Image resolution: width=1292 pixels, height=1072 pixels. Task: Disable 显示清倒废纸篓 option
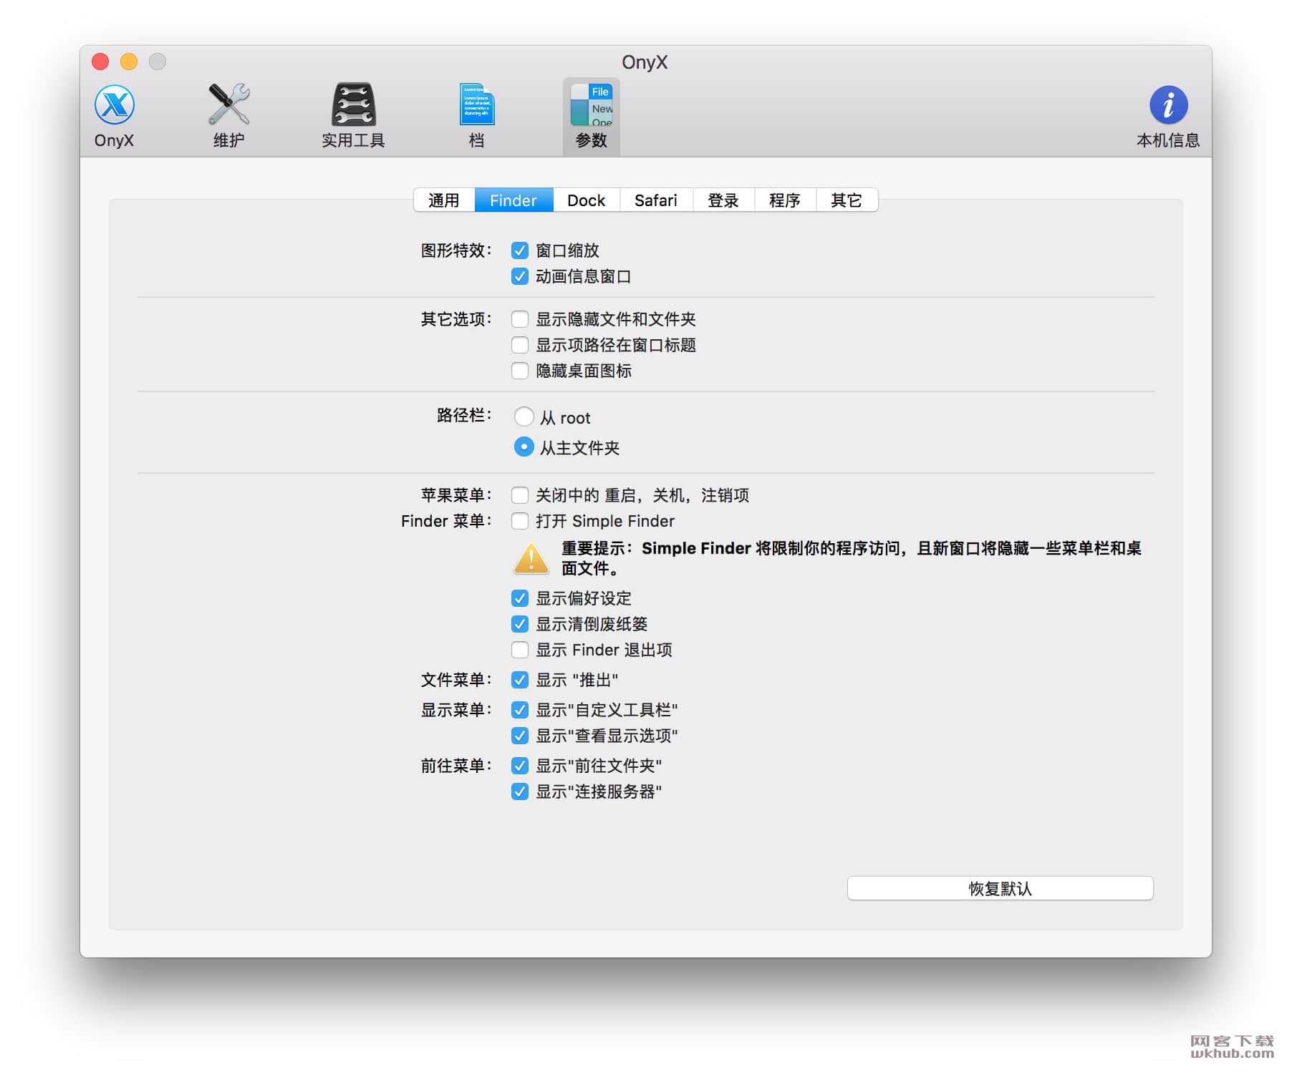click(x=520, y=624)
